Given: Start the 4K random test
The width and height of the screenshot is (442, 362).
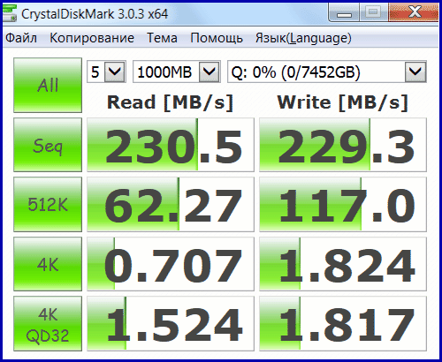Looking at the screenshot, I should [48, 264].
